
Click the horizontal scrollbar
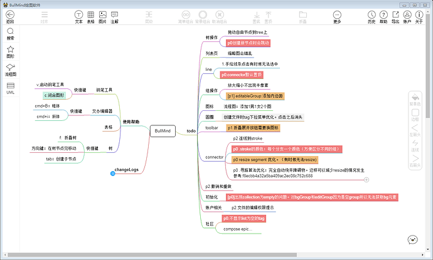[152, 255]
